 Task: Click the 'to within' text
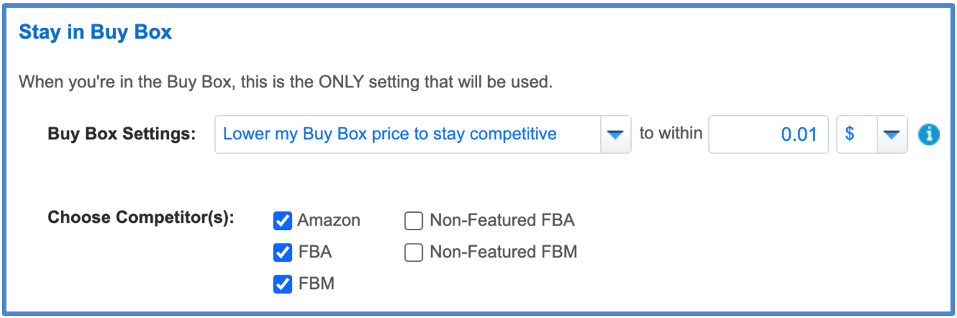[x=671, y=133]
